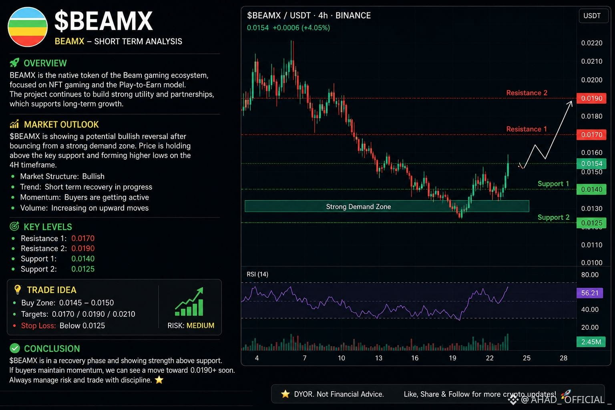Click the green Support 2 label on the chart

click(553, 217)
